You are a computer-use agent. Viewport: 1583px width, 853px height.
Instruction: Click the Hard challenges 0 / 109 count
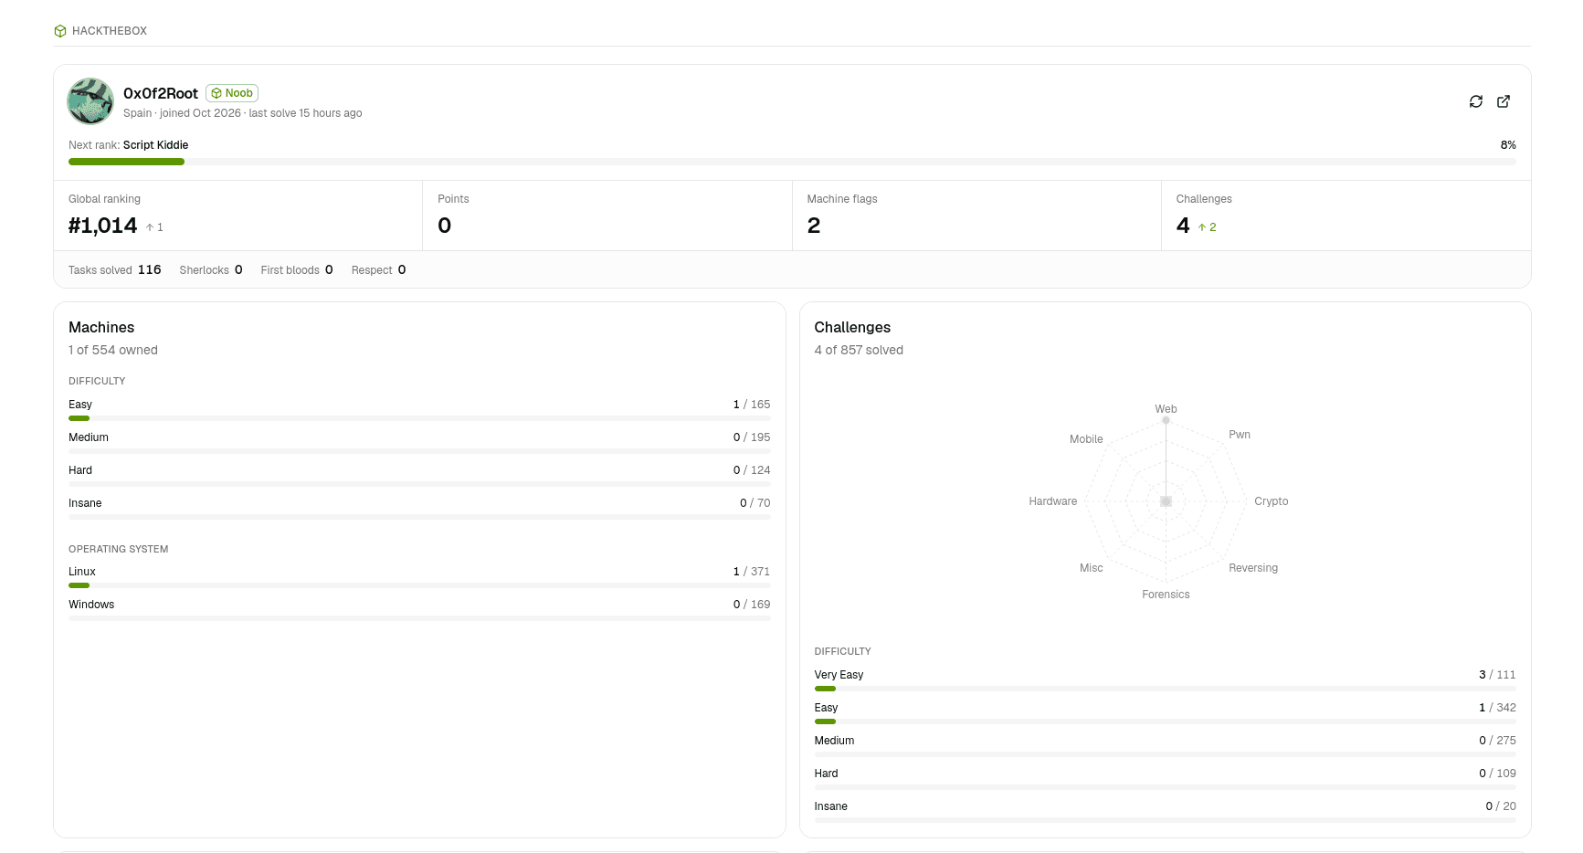[1497, 774]
